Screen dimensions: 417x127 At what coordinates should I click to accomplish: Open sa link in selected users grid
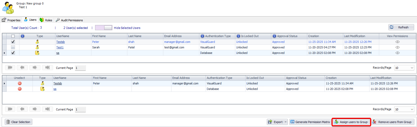pos(55,89)
